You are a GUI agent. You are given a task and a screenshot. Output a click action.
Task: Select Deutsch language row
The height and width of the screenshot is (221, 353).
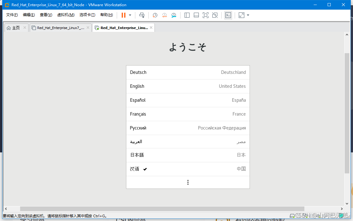[188, 72]
